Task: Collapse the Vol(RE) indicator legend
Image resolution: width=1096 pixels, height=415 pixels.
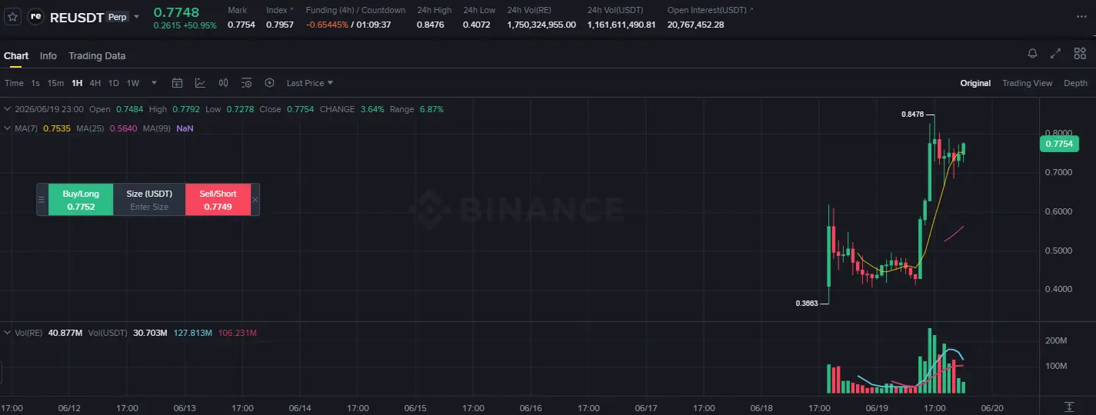Action: click(8, 333)
